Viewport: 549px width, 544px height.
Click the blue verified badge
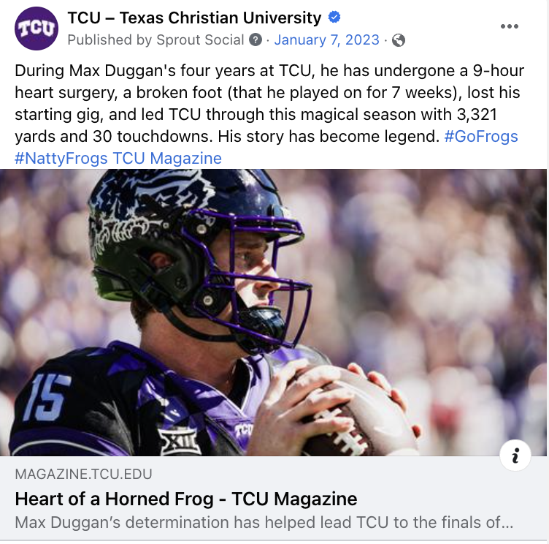point(335,18)
